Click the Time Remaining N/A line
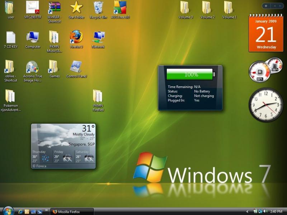The image size is (287, 215). click(x=184, y=87)
